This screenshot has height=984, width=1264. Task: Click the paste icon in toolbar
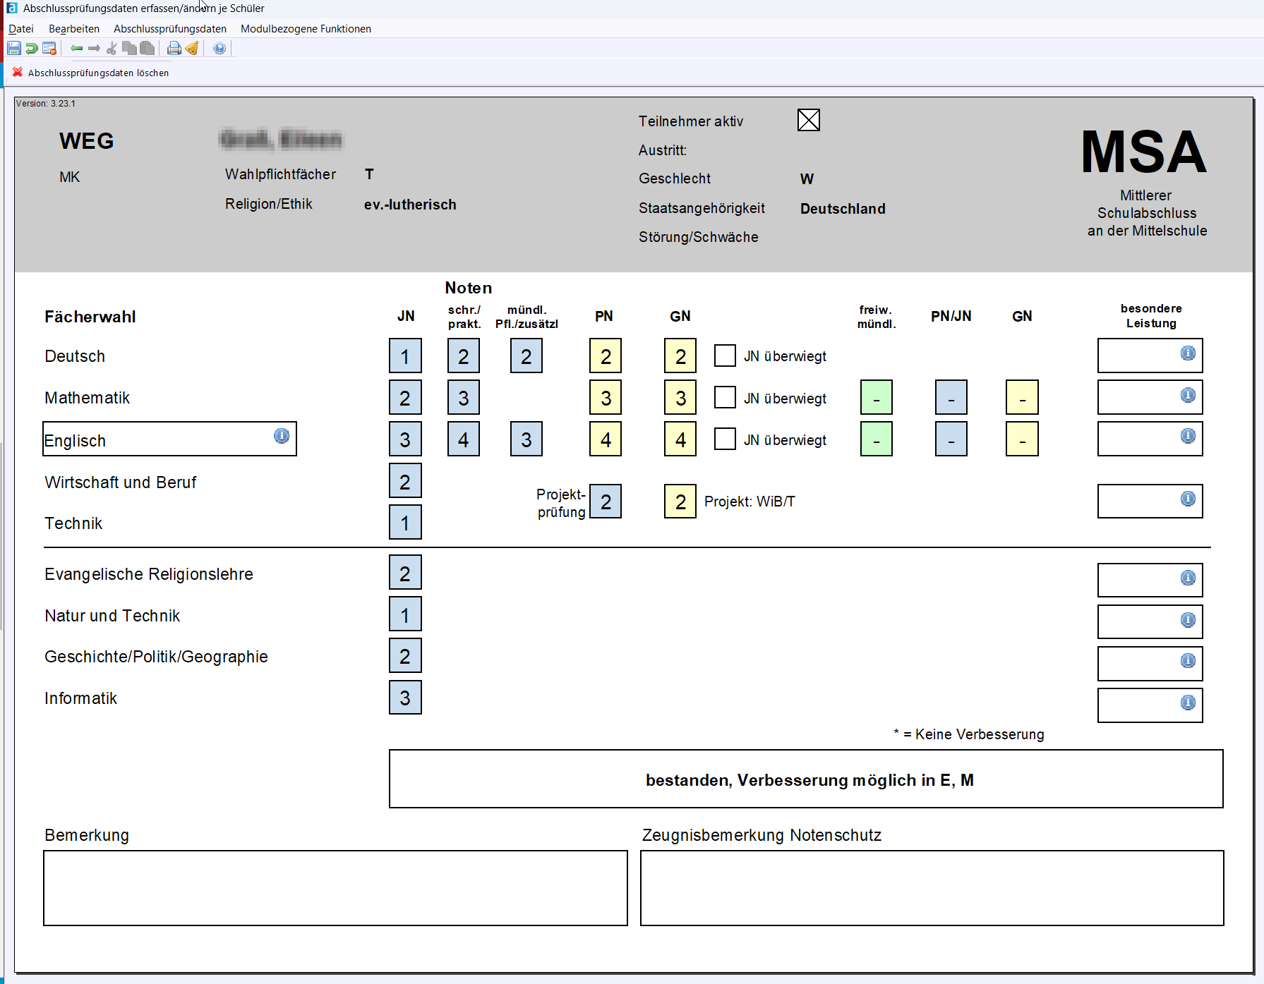point(147,49)
